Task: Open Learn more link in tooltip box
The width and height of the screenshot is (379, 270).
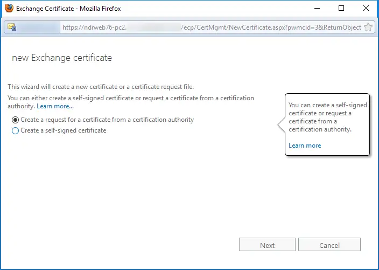Action: (305, 146)
